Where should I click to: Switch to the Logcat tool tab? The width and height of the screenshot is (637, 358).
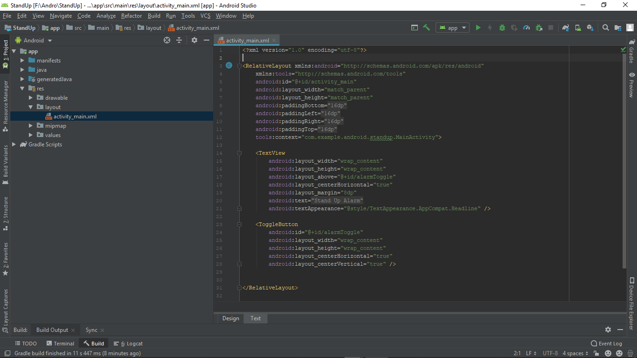coord(128,344)
